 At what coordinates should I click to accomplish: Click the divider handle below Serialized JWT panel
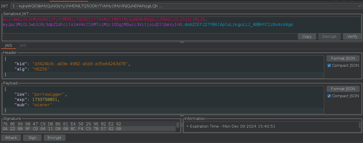pos(181,42)
